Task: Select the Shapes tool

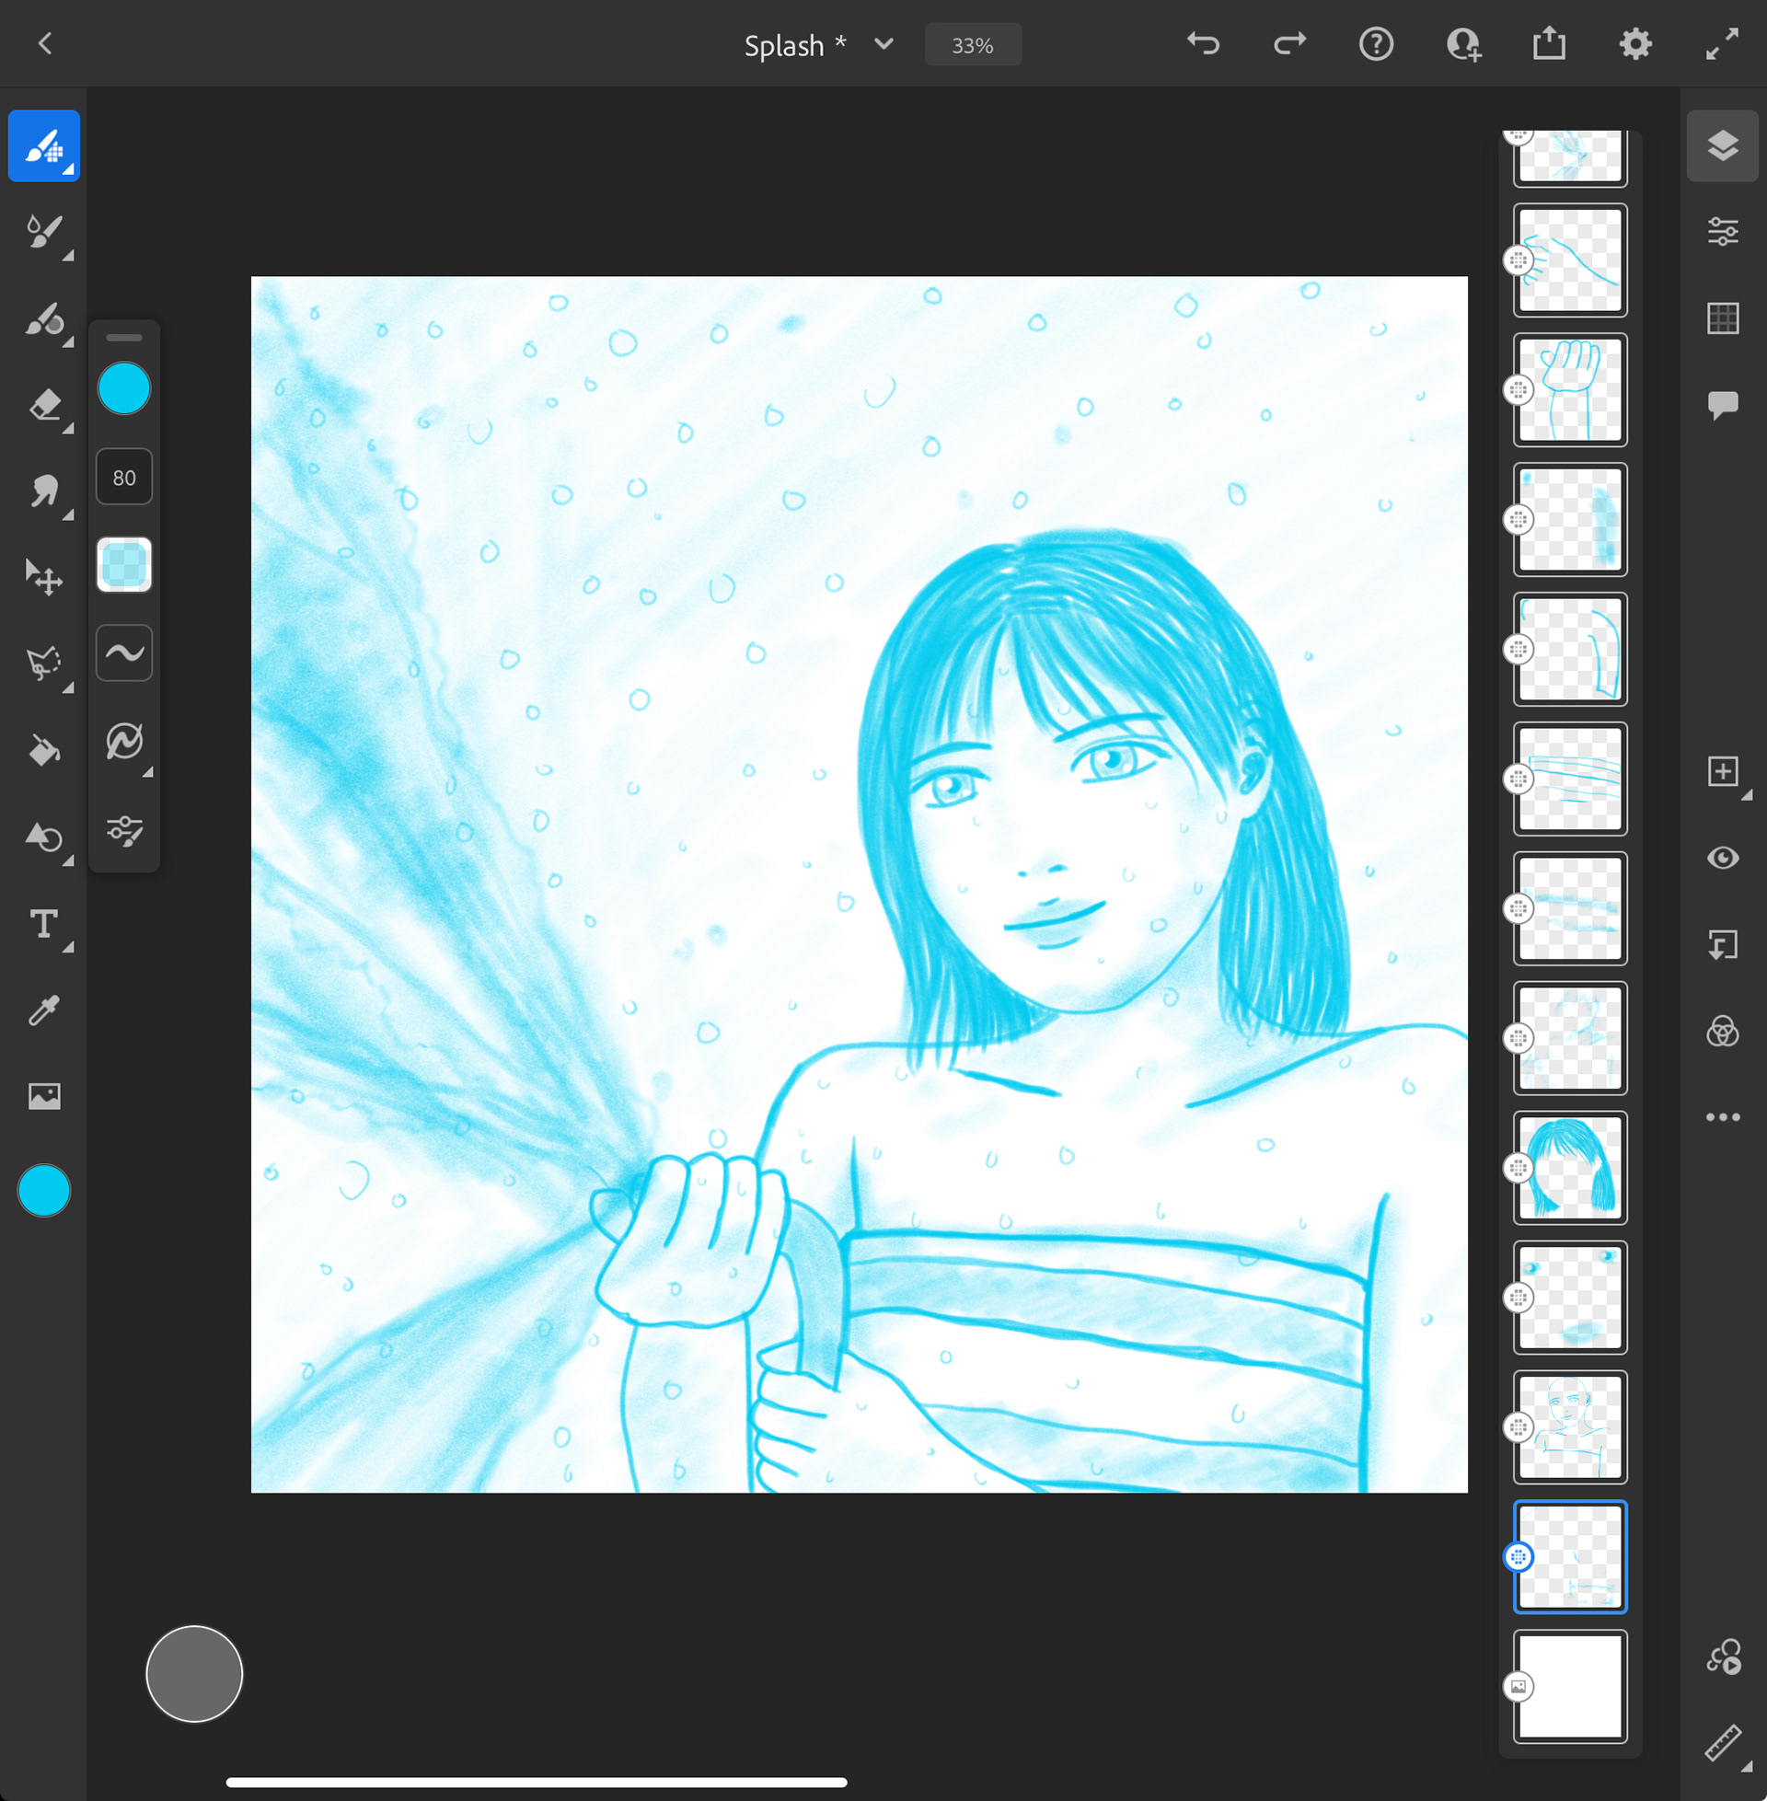Action: 43,837
